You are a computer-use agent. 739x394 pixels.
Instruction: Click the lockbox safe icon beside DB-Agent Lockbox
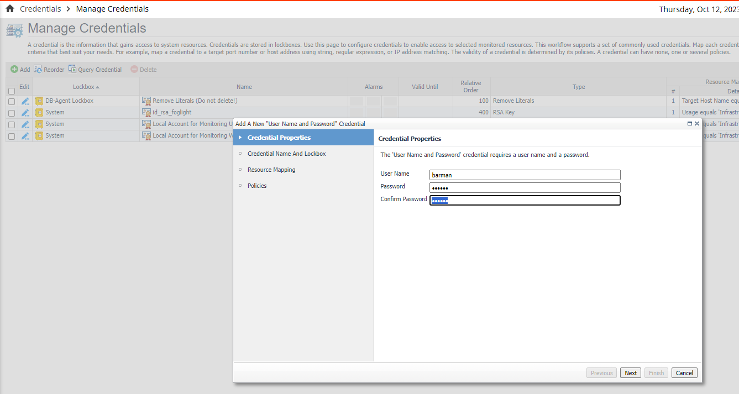point(39,101)
